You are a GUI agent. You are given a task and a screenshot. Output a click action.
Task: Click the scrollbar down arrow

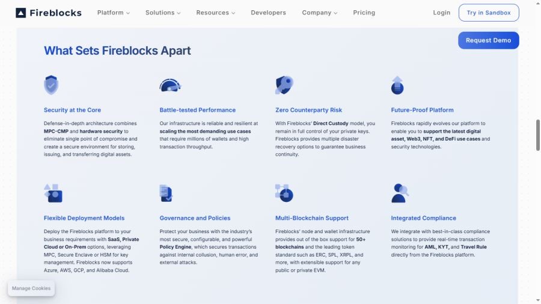(x=537, y=300)
